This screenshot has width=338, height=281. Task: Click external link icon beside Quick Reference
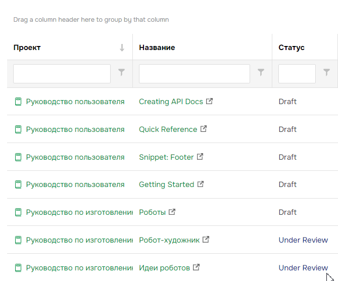click(204, 129)
